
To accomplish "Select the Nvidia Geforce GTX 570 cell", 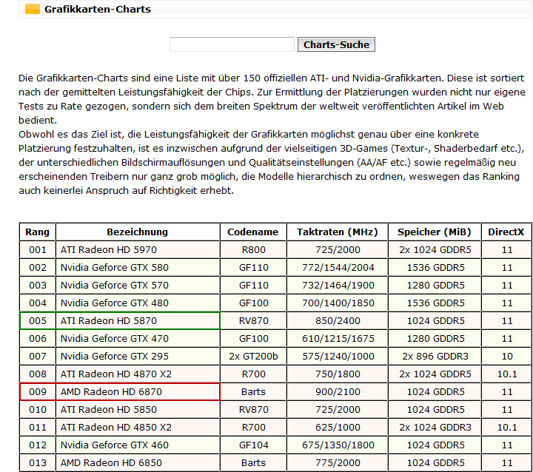I will pyautogui.click(x=138, y=285).
